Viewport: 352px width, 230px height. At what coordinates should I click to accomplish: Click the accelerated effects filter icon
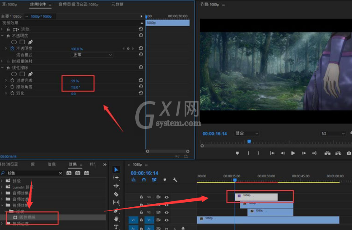[x=69, y=173]
